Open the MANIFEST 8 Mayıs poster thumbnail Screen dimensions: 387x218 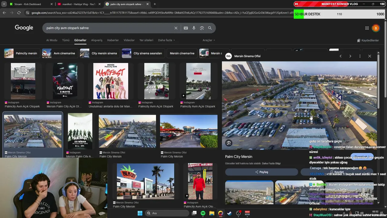[x=65, y=81]
